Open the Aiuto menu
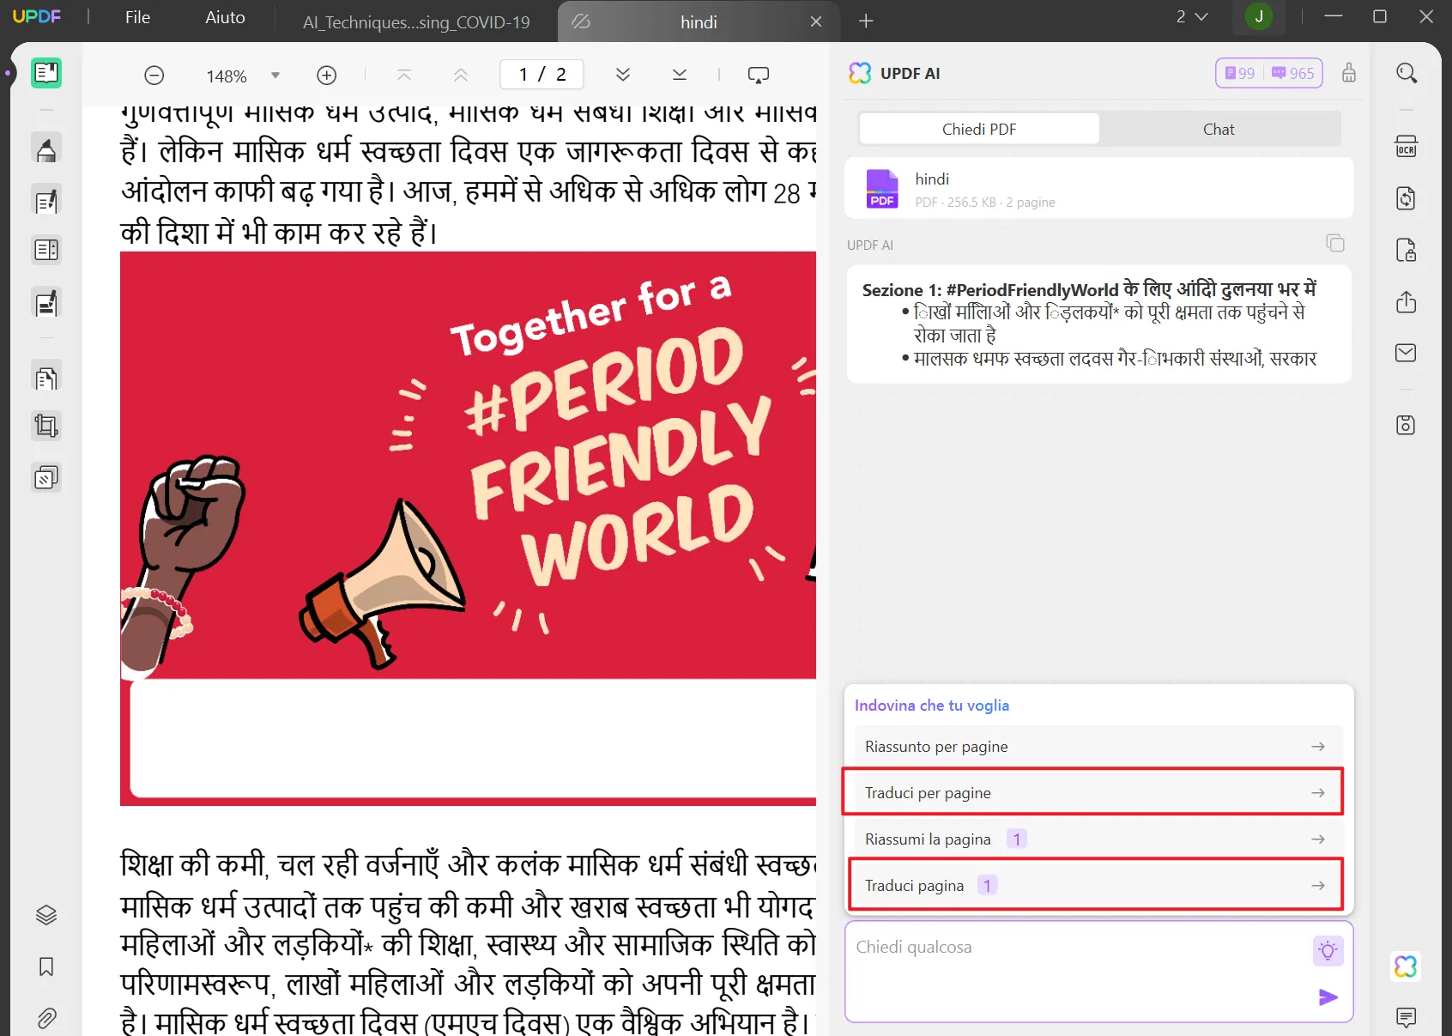This screenshot has height=1036, width=1452. tap(226, 17)
